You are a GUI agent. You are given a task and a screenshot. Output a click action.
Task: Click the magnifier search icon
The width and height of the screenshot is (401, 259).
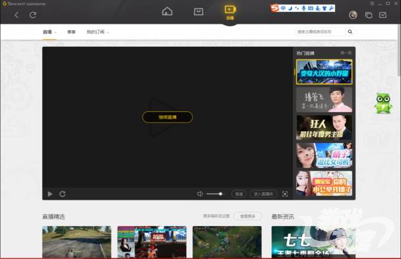(x=350, y=32)
